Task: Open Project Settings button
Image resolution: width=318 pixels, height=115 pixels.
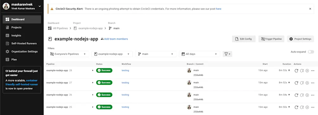Action: tap(301, 39)
